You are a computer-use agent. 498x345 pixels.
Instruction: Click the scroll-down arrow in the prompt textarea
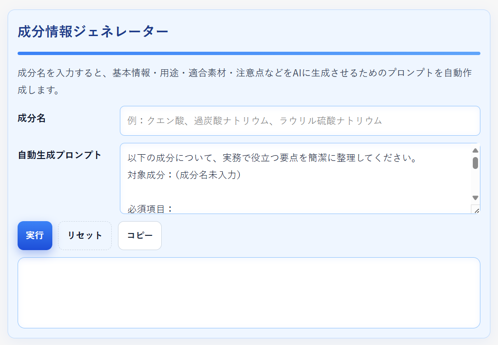tap(475, 197)
